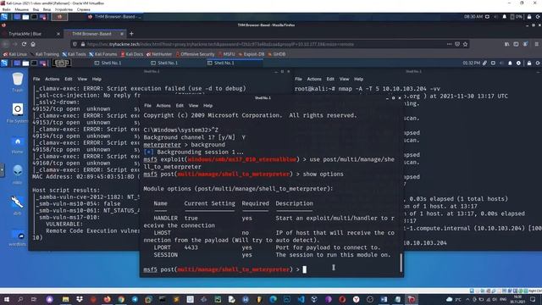
Task: Open the inner Kali applications menu icon
Action: coord(4,63)
